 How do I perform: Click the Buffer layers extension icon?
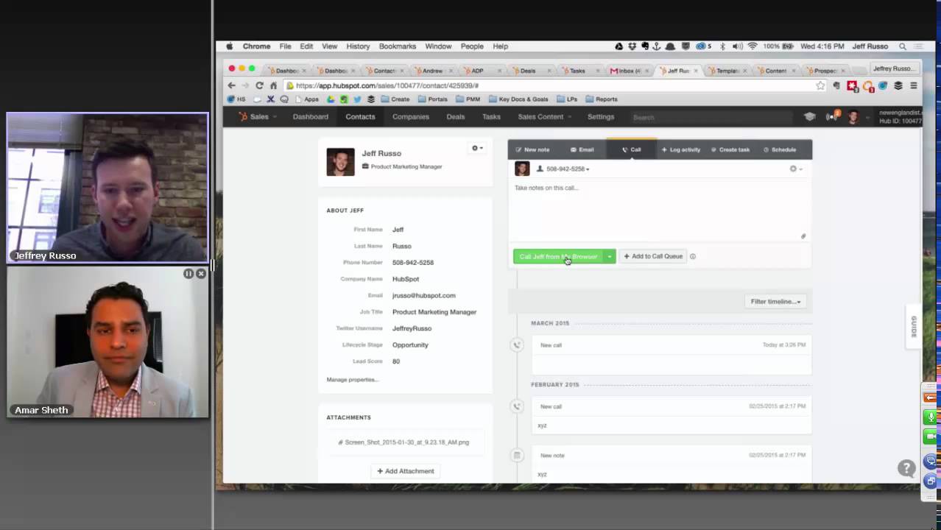[x=898, y=85]
